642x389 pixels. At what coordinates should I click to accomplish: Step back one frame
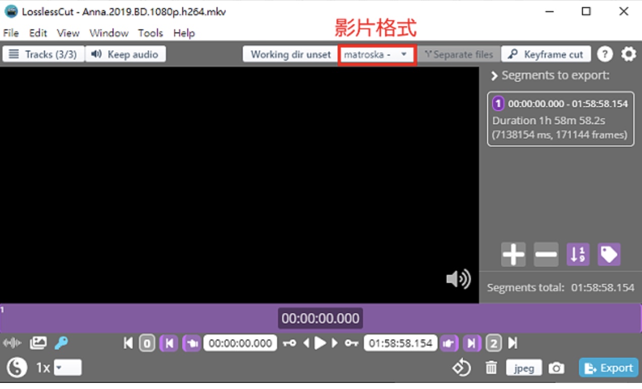[x=306, y=344]
